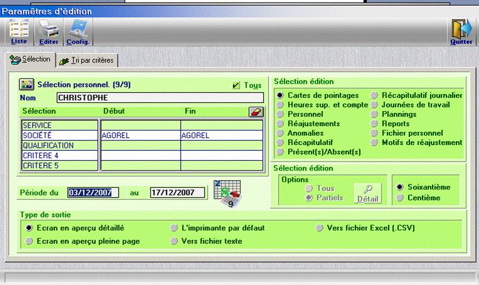
Task: Open the Config. toolbar icon
Action: (x=78, y=32)
